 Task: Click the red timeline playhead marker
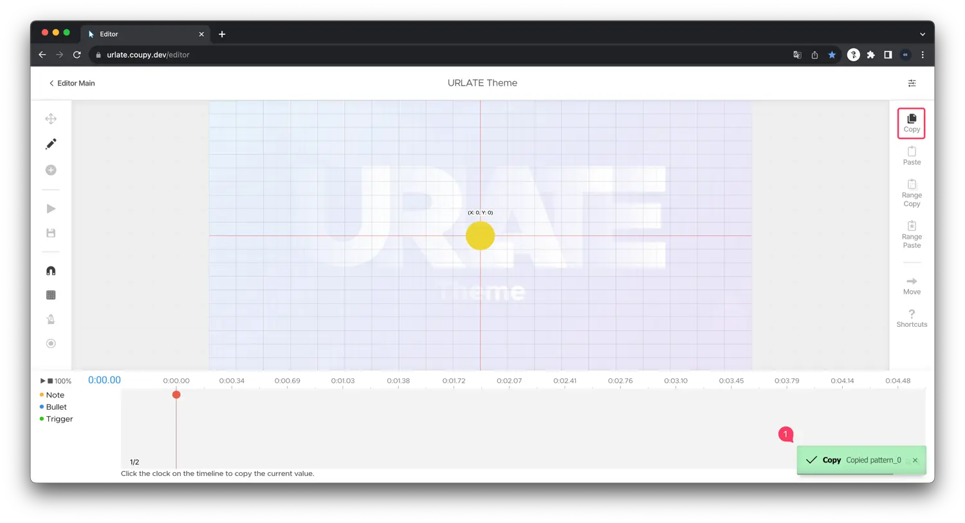tap(176, 394)
